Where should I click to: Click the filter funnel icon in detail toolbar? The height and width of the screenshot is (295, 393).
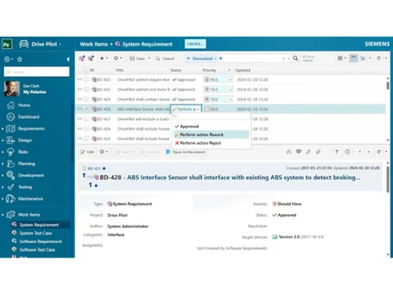pos(337,152)
